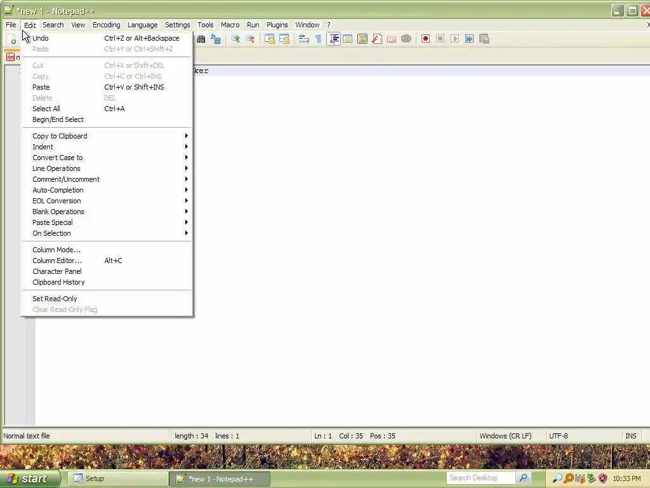Expand the Auto-Completion submenu
650x488 pixels.
(x=107, y=190)
